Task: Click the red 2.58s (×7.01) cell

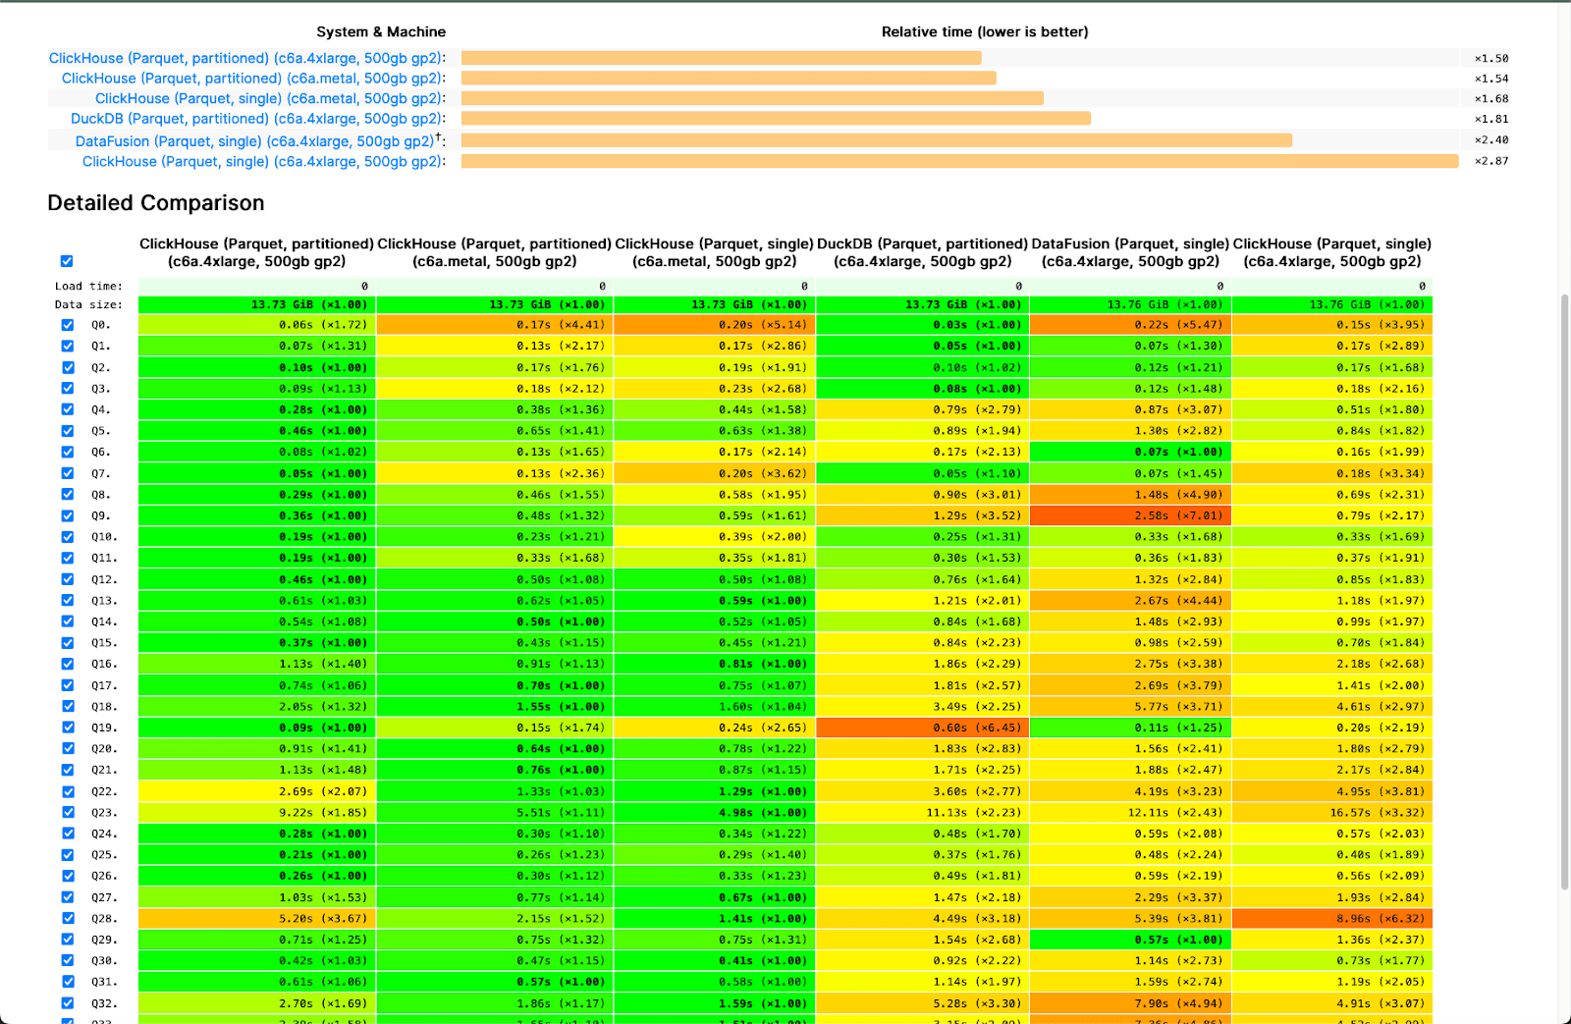Action: coord(1130,515)
